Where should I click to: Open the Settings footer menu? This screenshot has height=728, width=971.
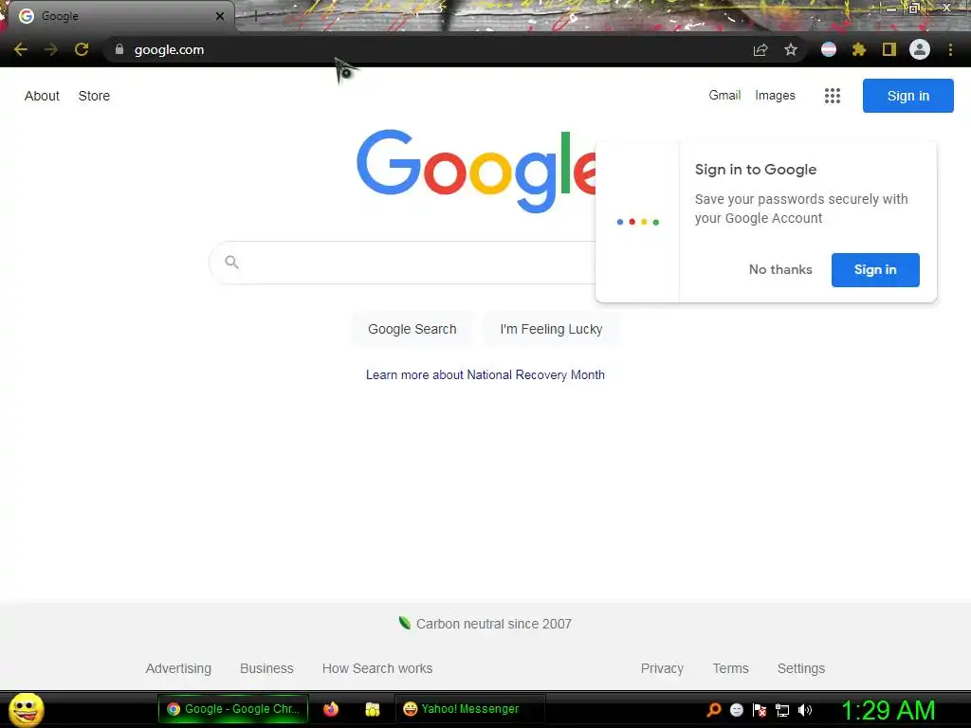coord(800,668)
